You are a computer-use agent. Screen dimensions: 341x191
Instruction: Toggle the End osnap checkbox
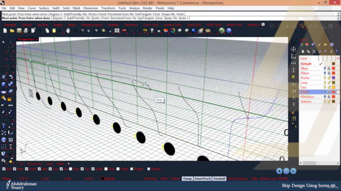(4, 169)
